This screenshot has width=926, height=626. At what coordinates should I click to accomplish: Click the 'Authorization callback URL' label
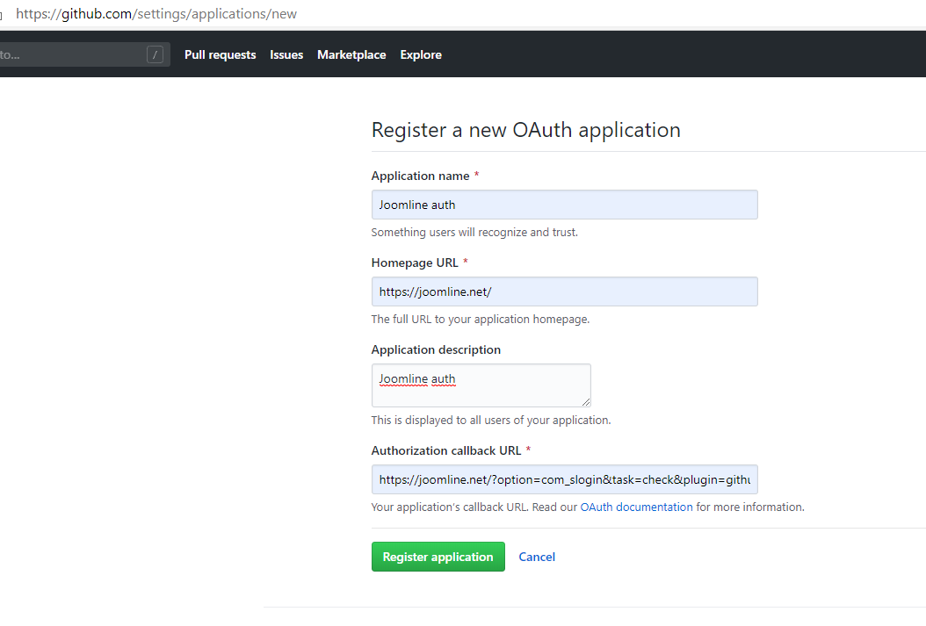coord(446,450)
